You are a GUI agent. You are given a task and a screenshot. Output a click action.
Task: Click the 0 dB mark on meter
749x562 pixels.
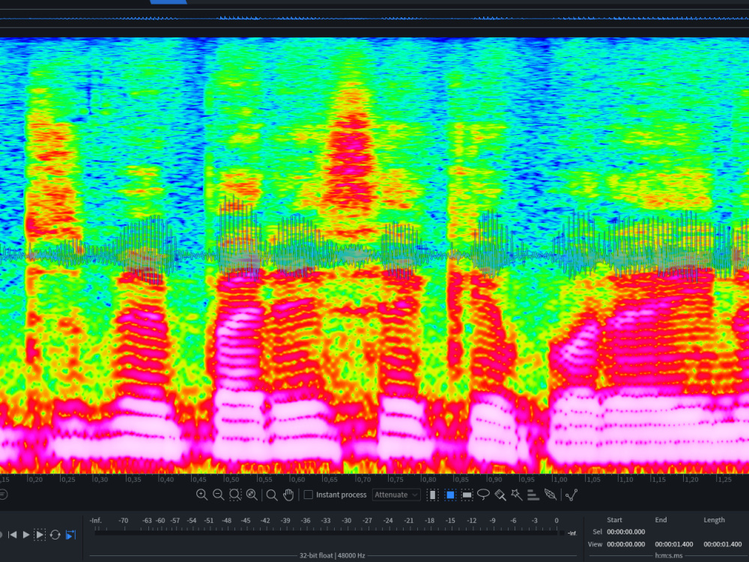click(x=557, y=521)
